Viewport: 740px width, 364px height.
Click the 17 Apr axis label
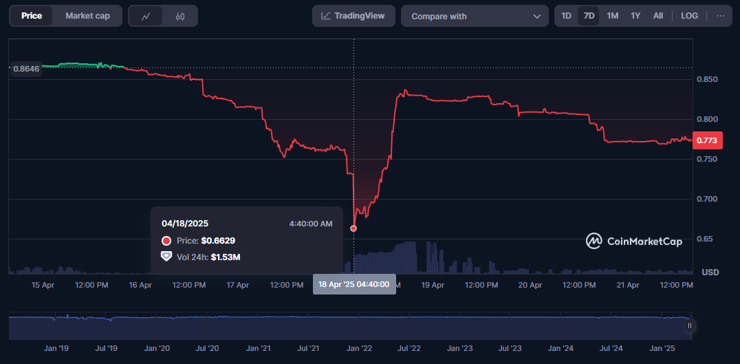pyautogui.click(x=238, y=285)
